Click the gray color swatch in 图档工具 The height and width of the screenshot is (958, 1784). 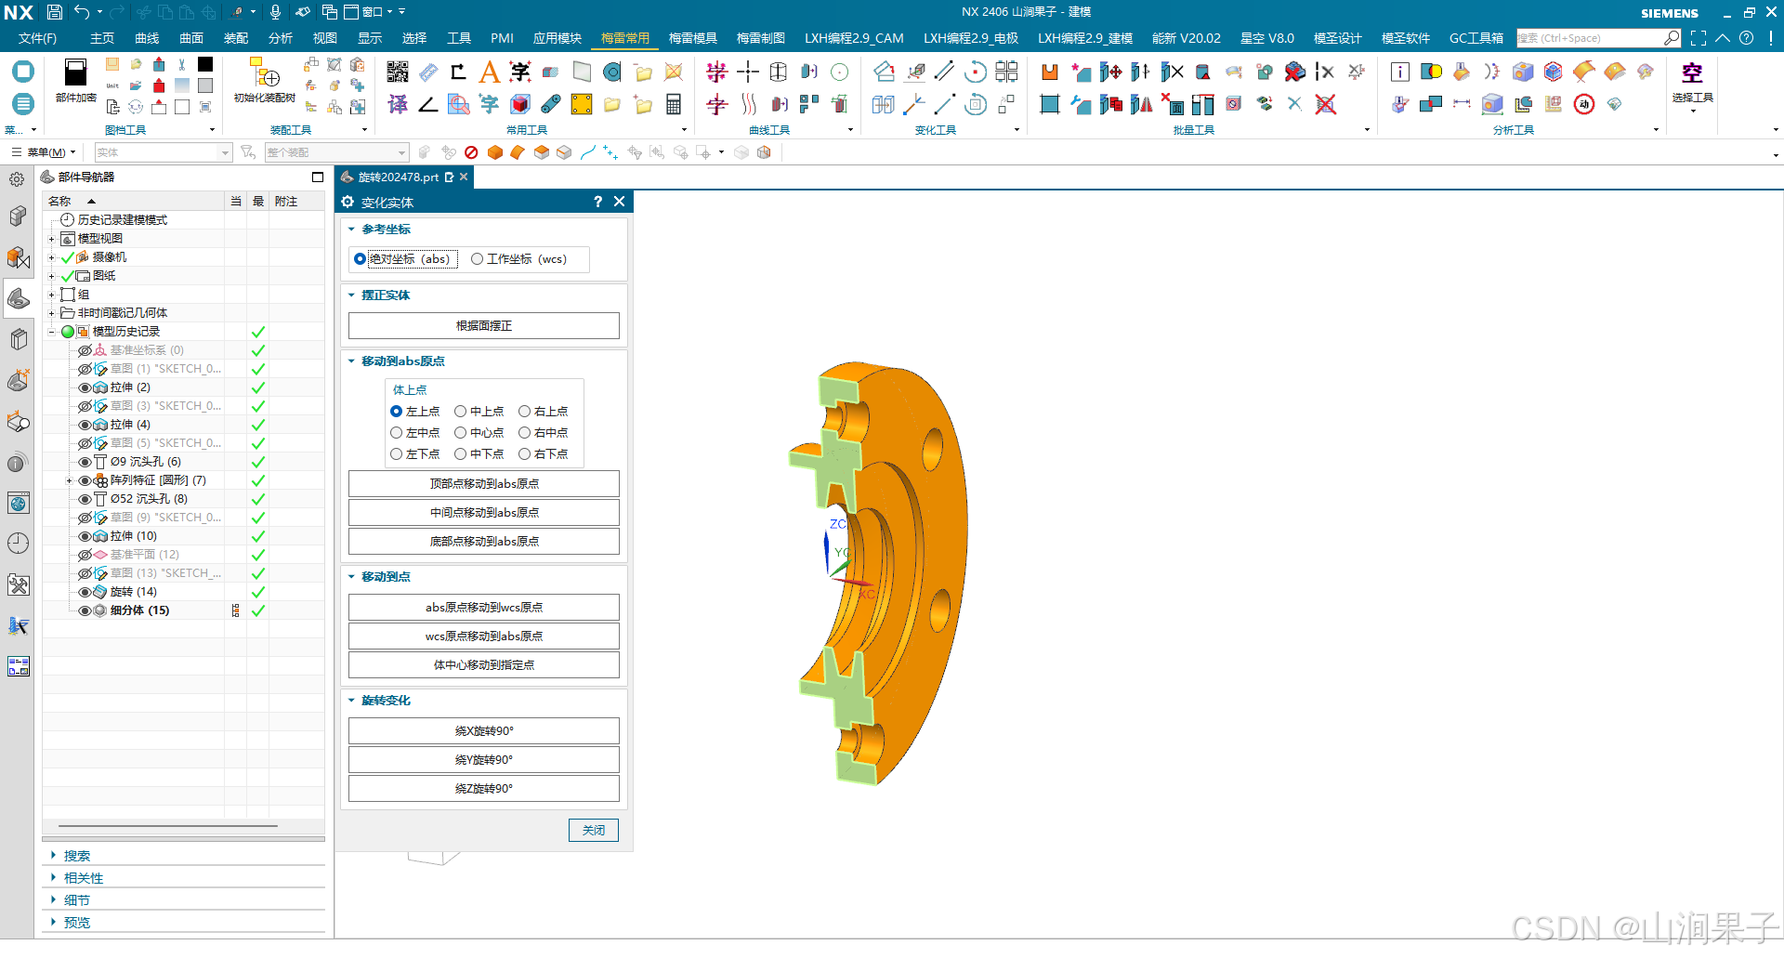coord(205,85)
